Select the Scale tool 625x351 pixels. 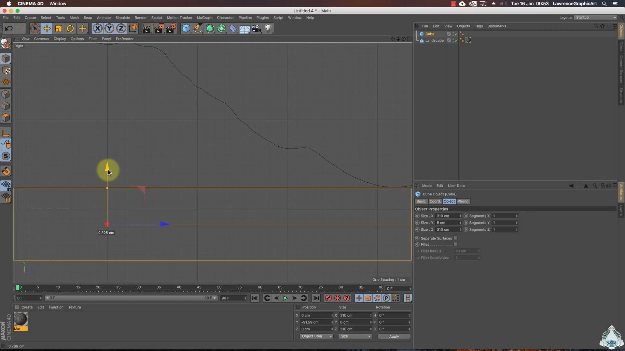coord(59,29)
